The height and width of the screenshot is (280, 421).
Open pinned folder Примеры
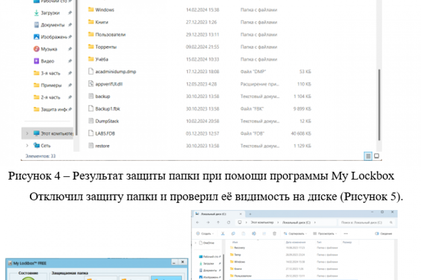click(x=48, y=85)
